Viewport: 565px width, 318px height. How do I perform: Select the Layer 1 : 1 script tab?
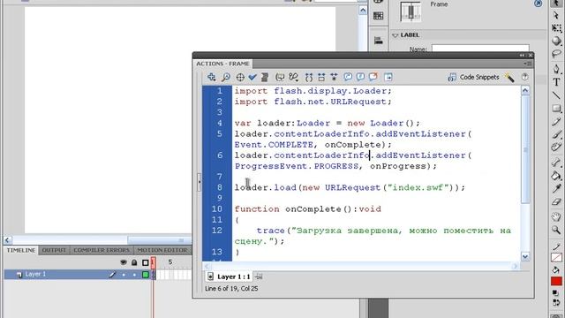click(229, 276)
